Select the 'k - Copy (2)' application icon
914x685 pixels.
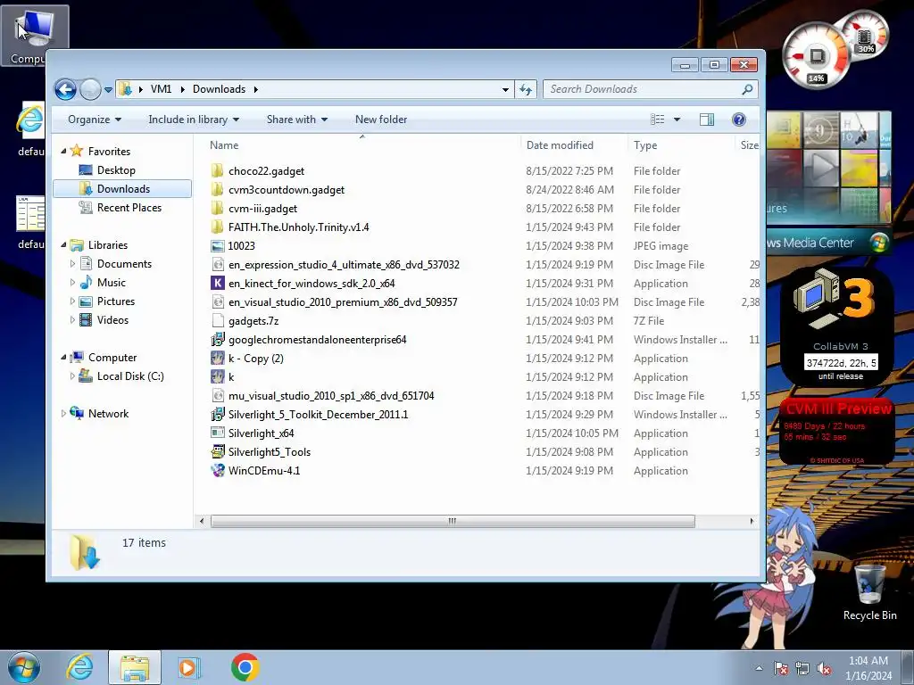(218, 359)
